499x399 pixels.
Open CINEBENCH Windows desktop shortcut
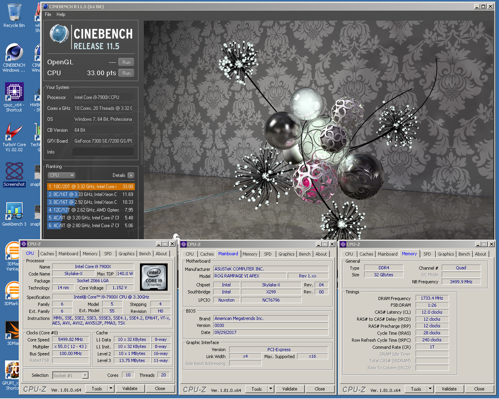[x=14, y=58]
